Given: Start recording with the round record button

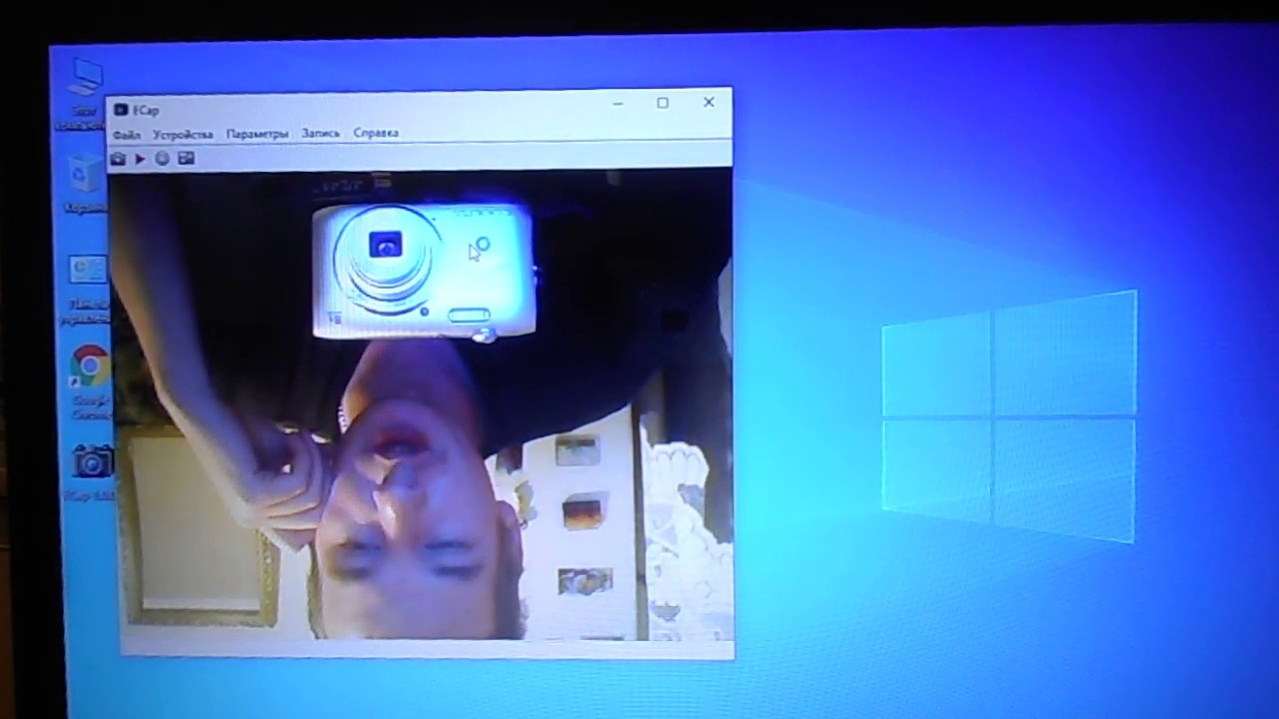Looking at the screenshot, I should [162, 159].
